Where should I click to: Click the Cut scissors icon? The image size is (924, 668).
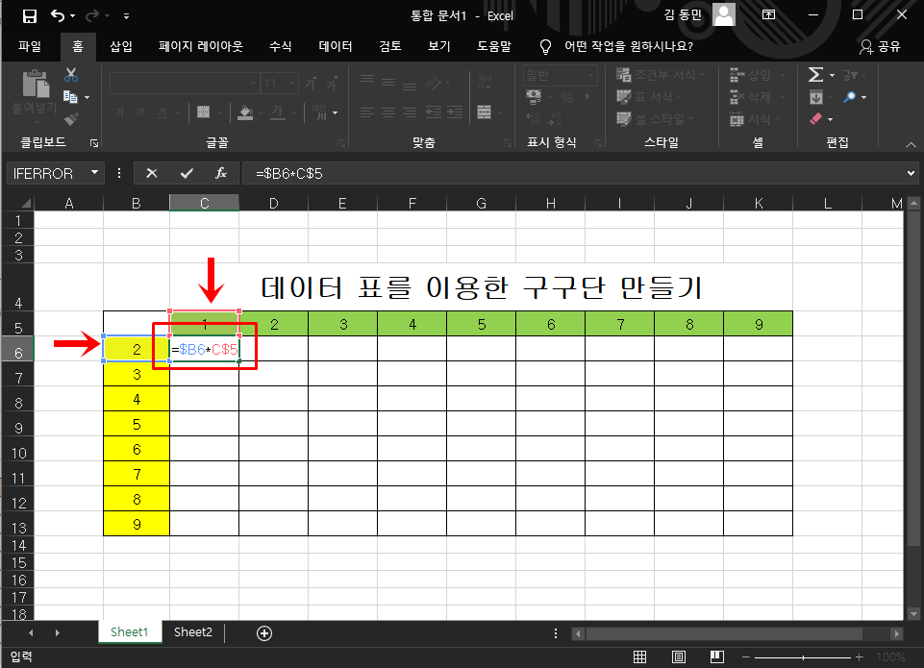(x=71, y=75)
